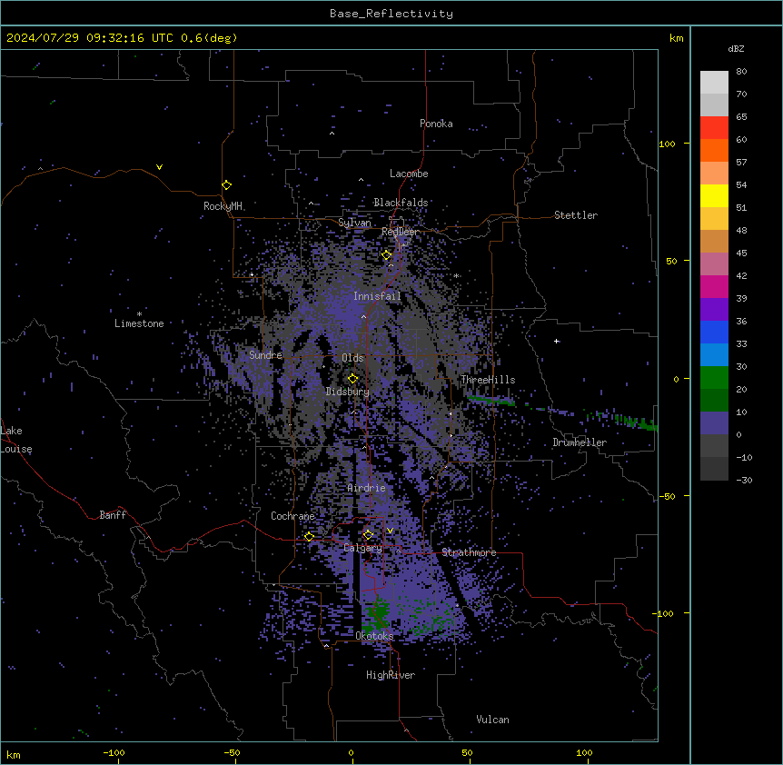This screenshot has width=783, height=765.
Task: Click the Drumheller town label
Action: point(580,442)
